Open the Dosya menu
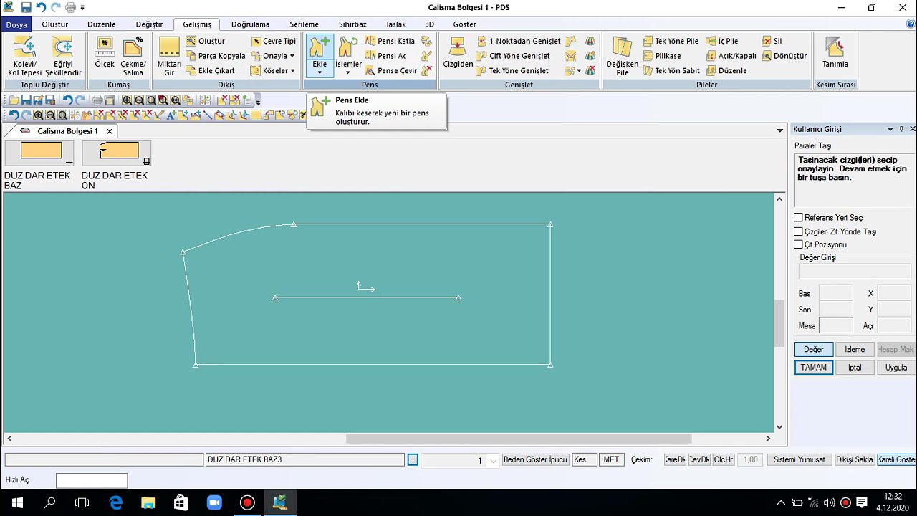The width and height of the screenshot is (917, 516). point(16,24)
